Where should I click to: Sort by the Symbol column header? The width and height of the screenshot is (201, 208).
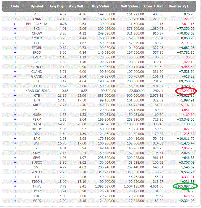pos(37,6)
